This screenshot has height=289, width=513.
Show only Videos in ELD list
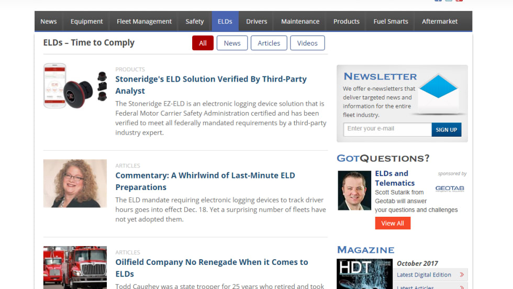point(307,43)
